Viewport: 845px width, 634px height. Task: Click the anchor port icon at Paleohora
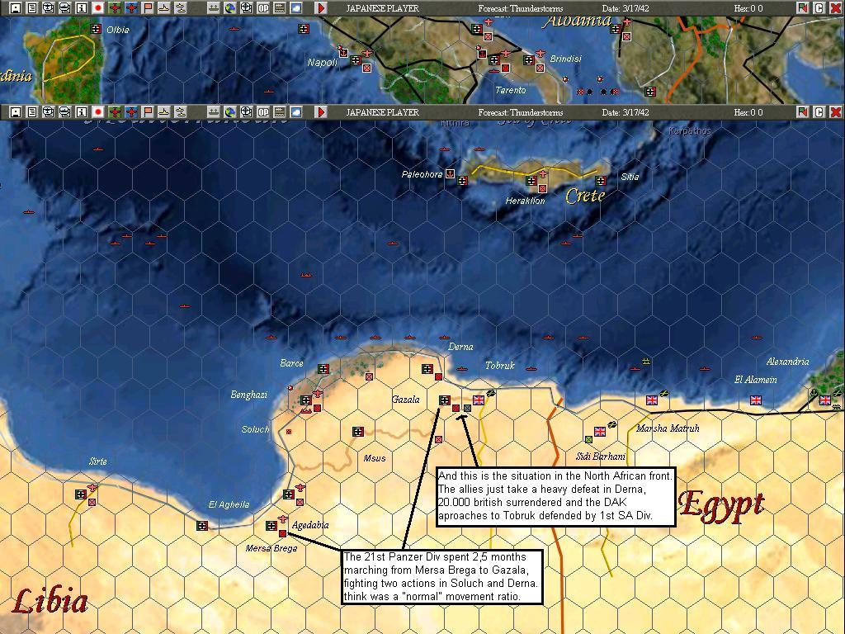(450, 174)
